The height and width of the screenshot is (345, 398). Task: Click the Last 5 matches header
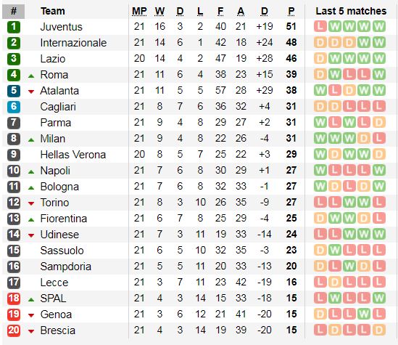pyautogui.click(x=351, y=11)
